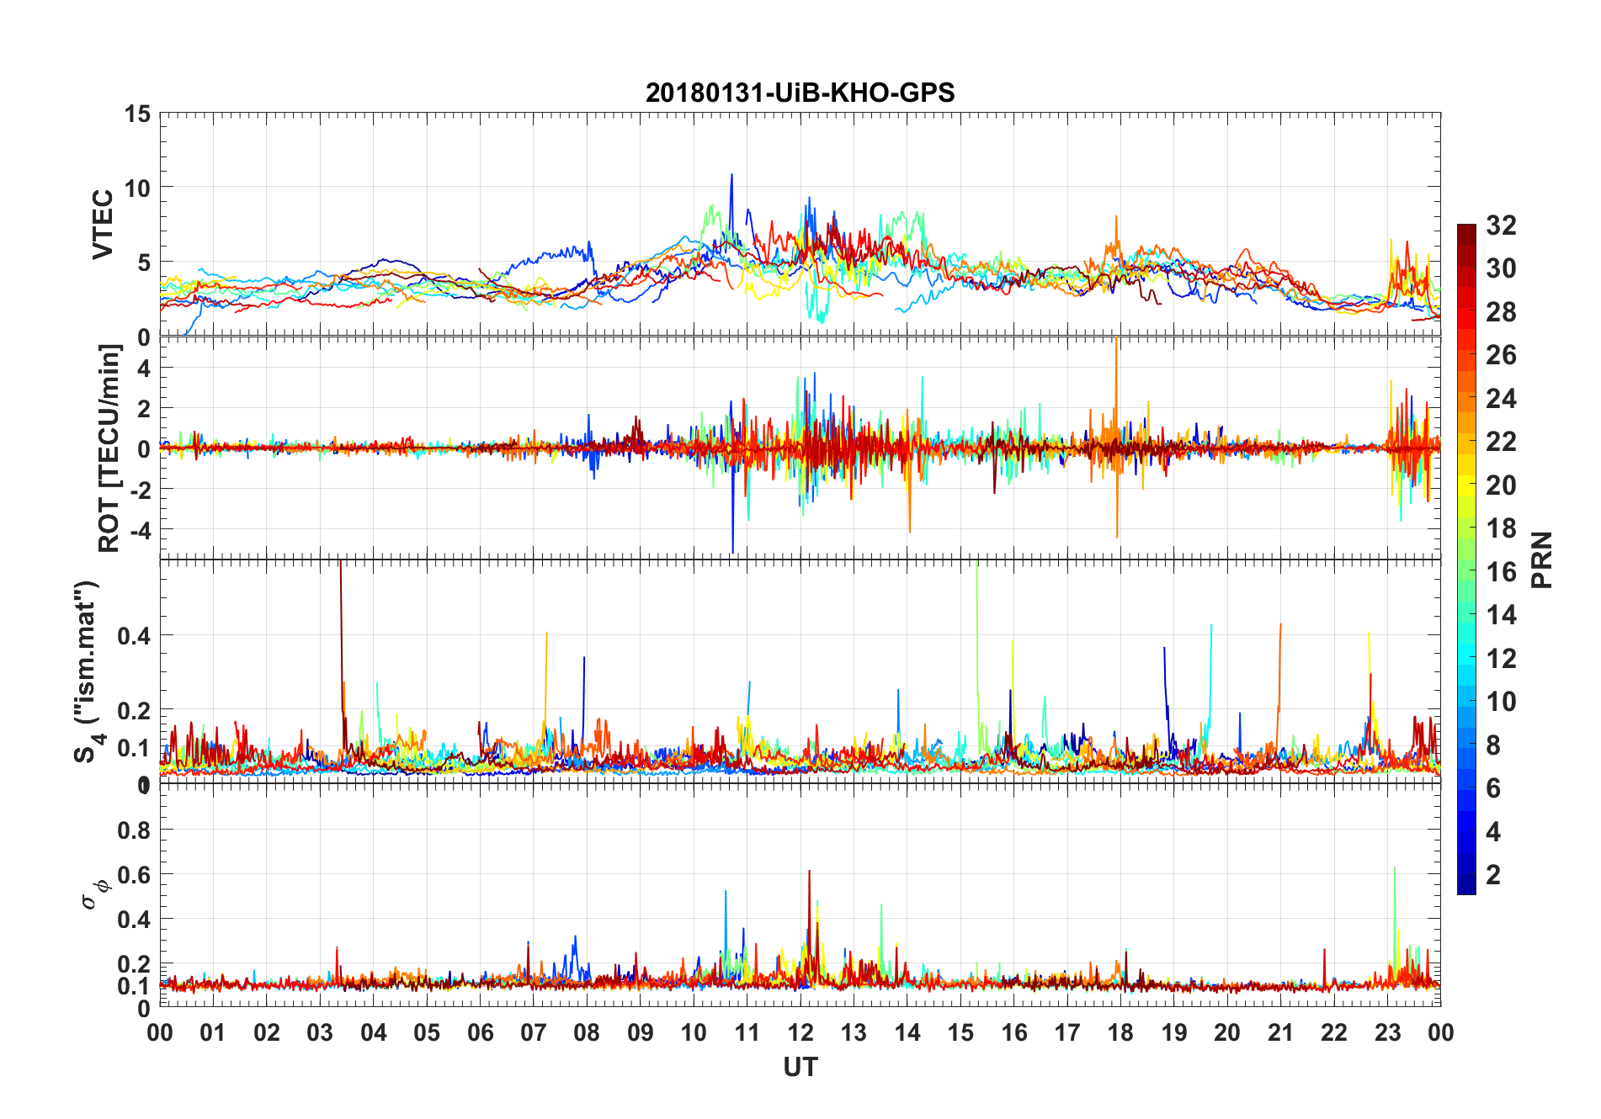Click VTEC axis tick label 15
Viewport: 1601px width, 1119px height.
tap(137, 114)
